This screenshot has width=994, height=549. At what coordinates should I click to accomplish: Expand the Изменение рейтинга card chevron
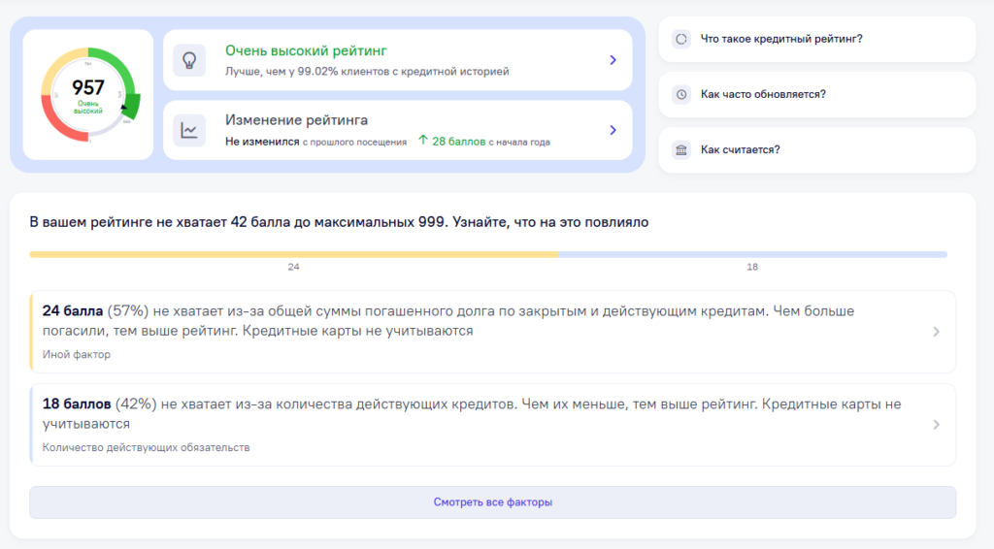click(613, 130)
